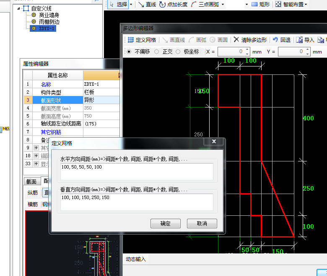Open the 三点画弧 dropdown arrow
This screenshot has width=327, height=276.
pyautogui.click(x=223, y=4)
